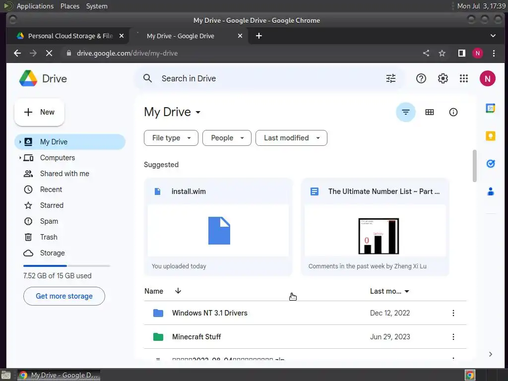Image resolution: width=508 pixels, height=381 pixels.
Task: Open the Google apps grid
Action: pos(464,78)
